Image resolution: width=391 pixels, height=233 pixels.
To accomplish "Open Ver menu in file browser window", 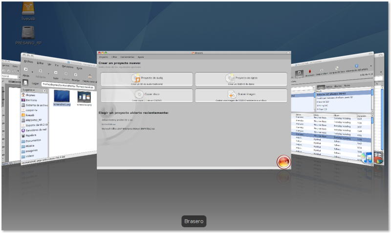I will pos(49,64).
